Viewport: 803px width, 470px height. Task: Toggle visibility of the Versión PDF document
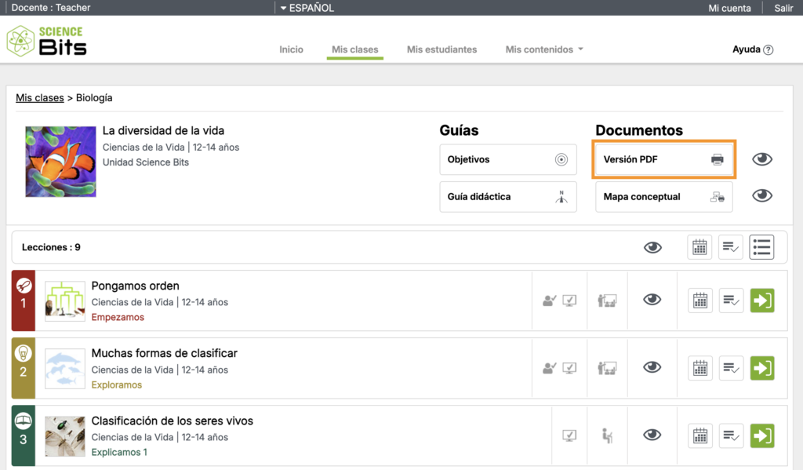pyautogui.click(x=761, y=159)
